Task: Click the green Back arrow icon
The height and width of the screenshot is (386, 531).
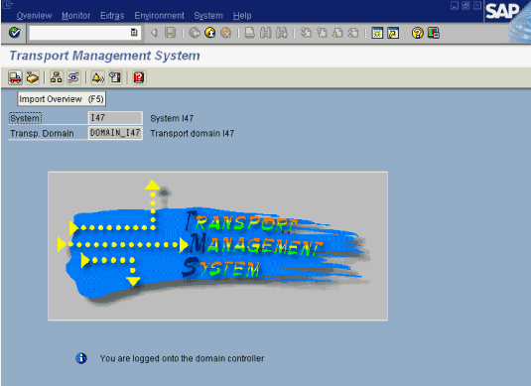Action: 195,33
